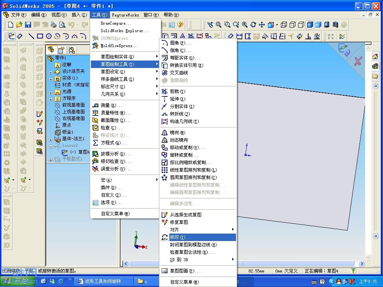Click the Internet Explorer quick launch icon
The image size is (383, 287).
pyautogui.click(x=61, y=281)
